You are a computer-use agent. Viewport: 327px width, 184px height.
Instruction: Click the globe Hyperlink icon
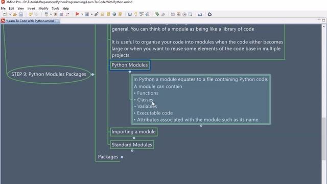click(114, 14)
